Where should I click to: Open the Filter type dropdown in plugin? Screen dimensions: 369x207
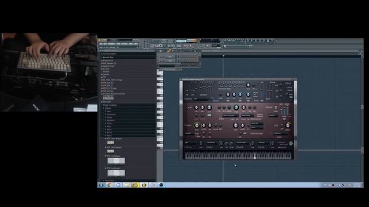click(x=231, y=116)
